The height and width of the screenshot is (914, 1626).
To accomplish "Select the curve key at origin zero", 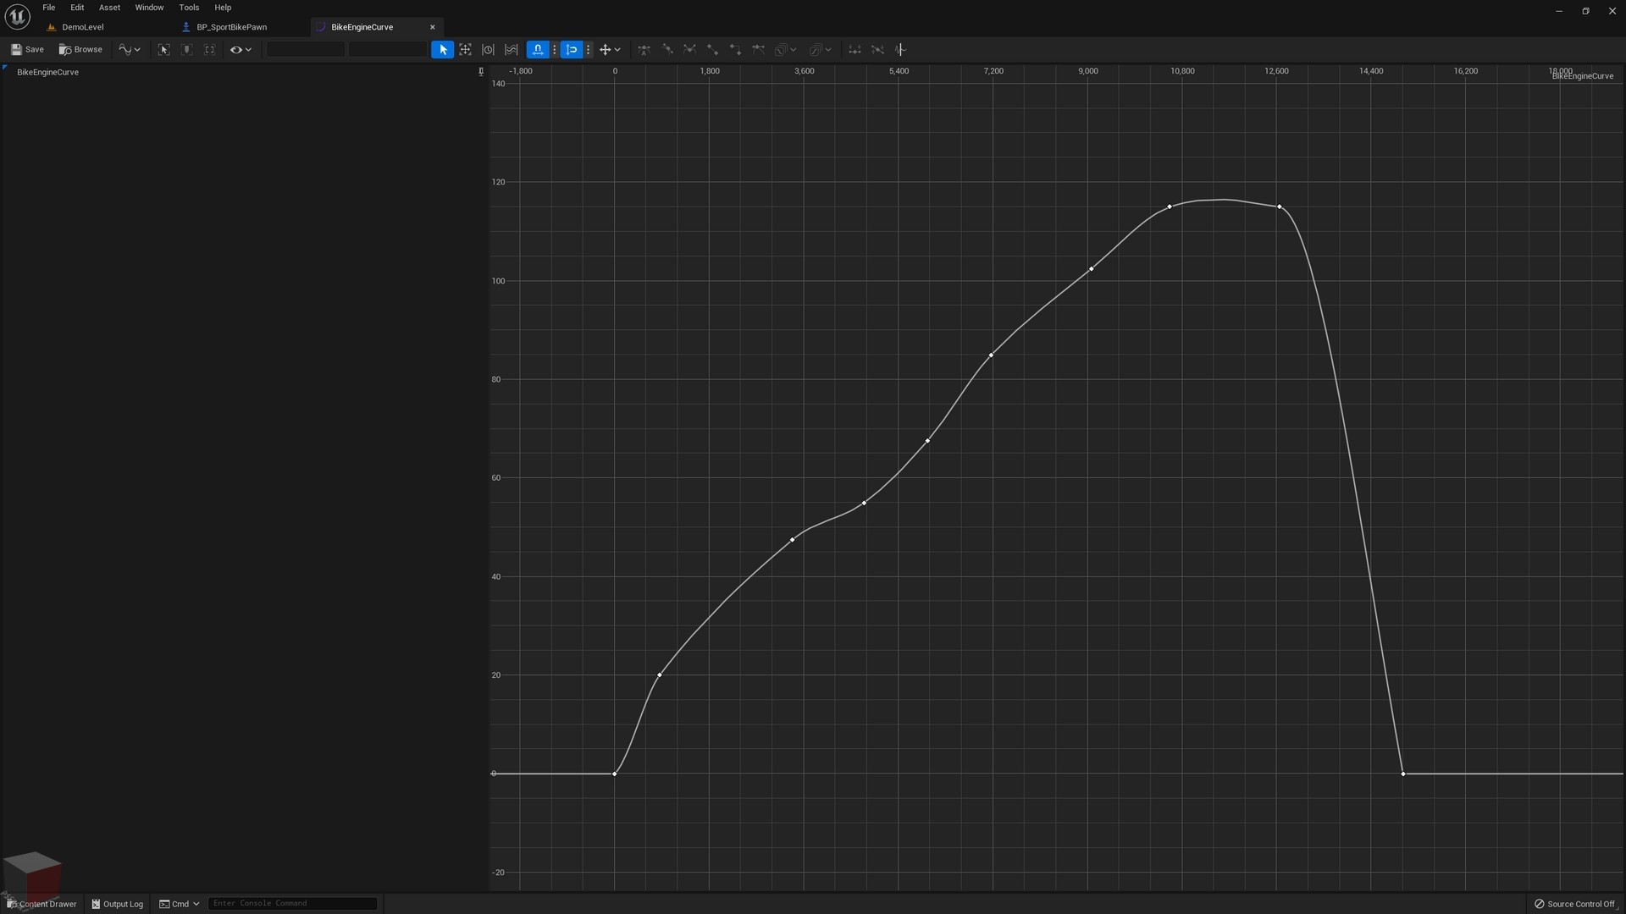I will click(615, 774).
